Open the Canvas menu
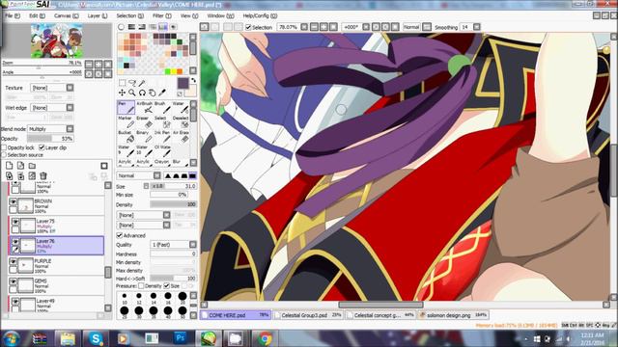The width and height of the screenshot is (618, 347). point(67,15)
